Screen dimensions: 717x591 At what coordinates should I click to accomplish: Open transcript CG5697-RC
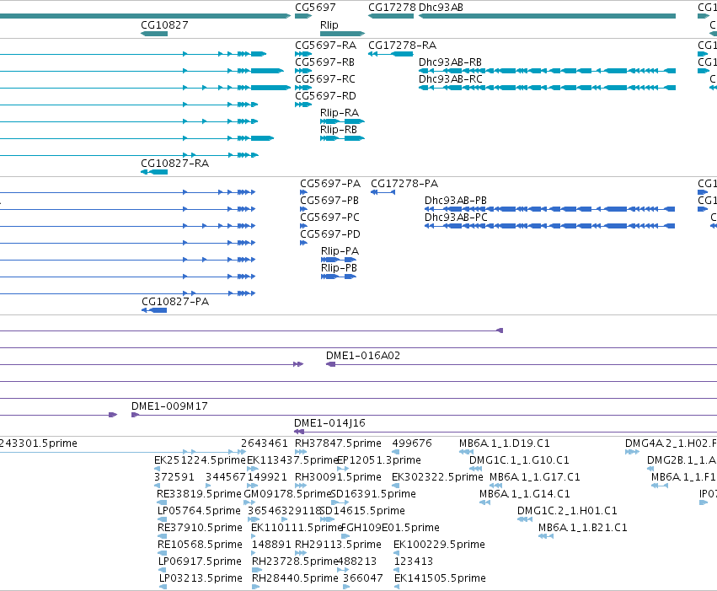[325, 79]
